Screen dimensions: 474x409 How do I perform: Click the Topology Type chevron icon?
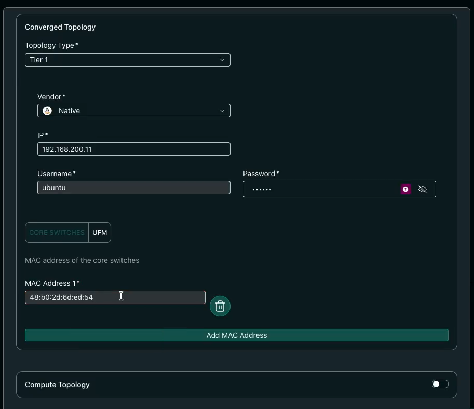click(222, 60)
